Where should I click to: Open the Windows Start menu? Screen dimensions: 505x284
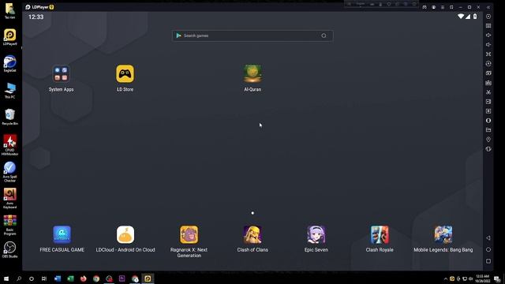click(6, 278)
